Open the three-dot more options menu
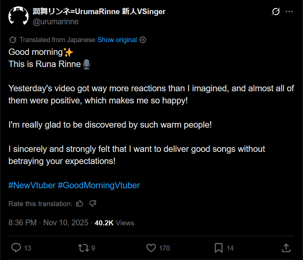 point(289,12)
